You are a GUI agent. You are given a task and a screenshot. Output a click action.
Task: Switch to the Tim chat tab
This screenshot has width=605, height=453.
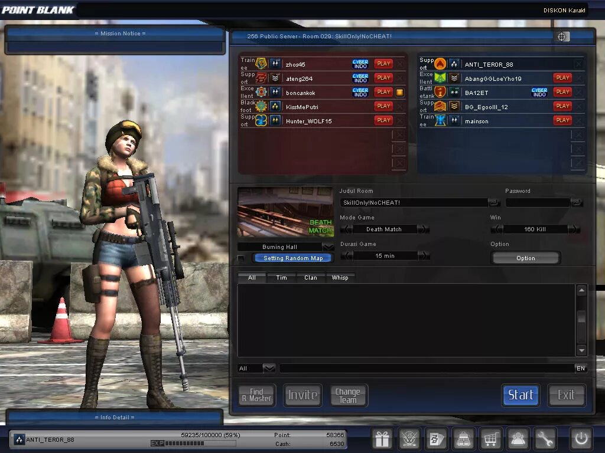[281, 277]
